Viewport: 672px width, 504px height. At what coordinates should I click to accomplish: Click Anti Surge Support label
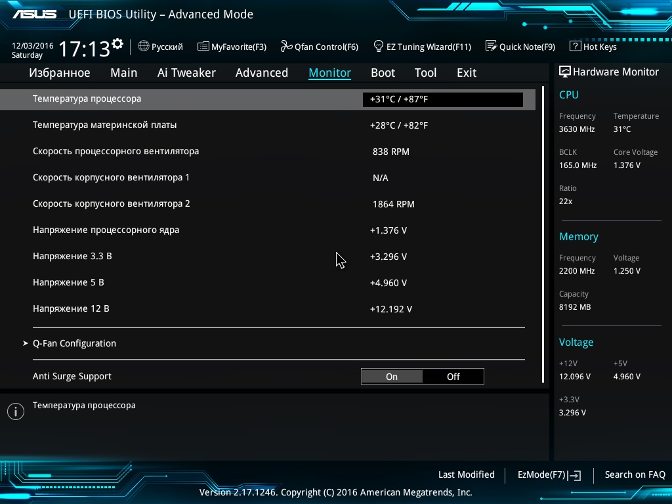[72, 376]
